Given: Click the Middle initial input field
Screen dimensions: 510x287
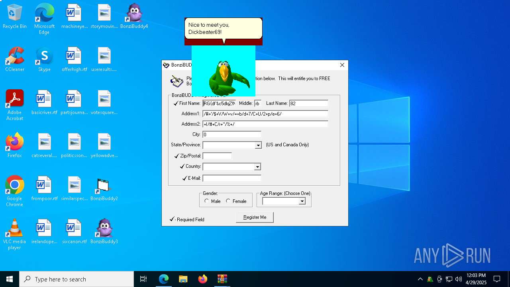Looking at the screenshot, I should pyautogui.click(x=257, y=103).
